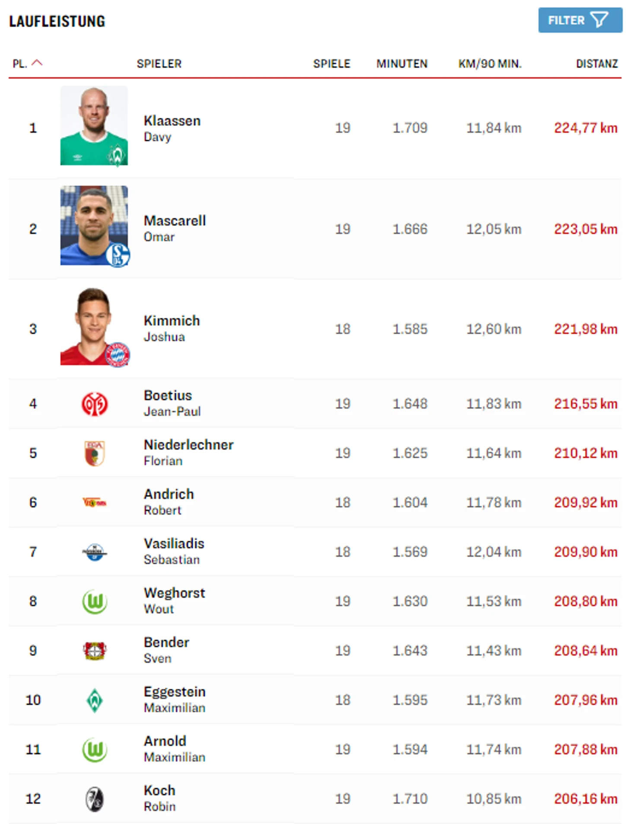
Task: Toggle sort arrow next to PL.
Action: [38, 63]
